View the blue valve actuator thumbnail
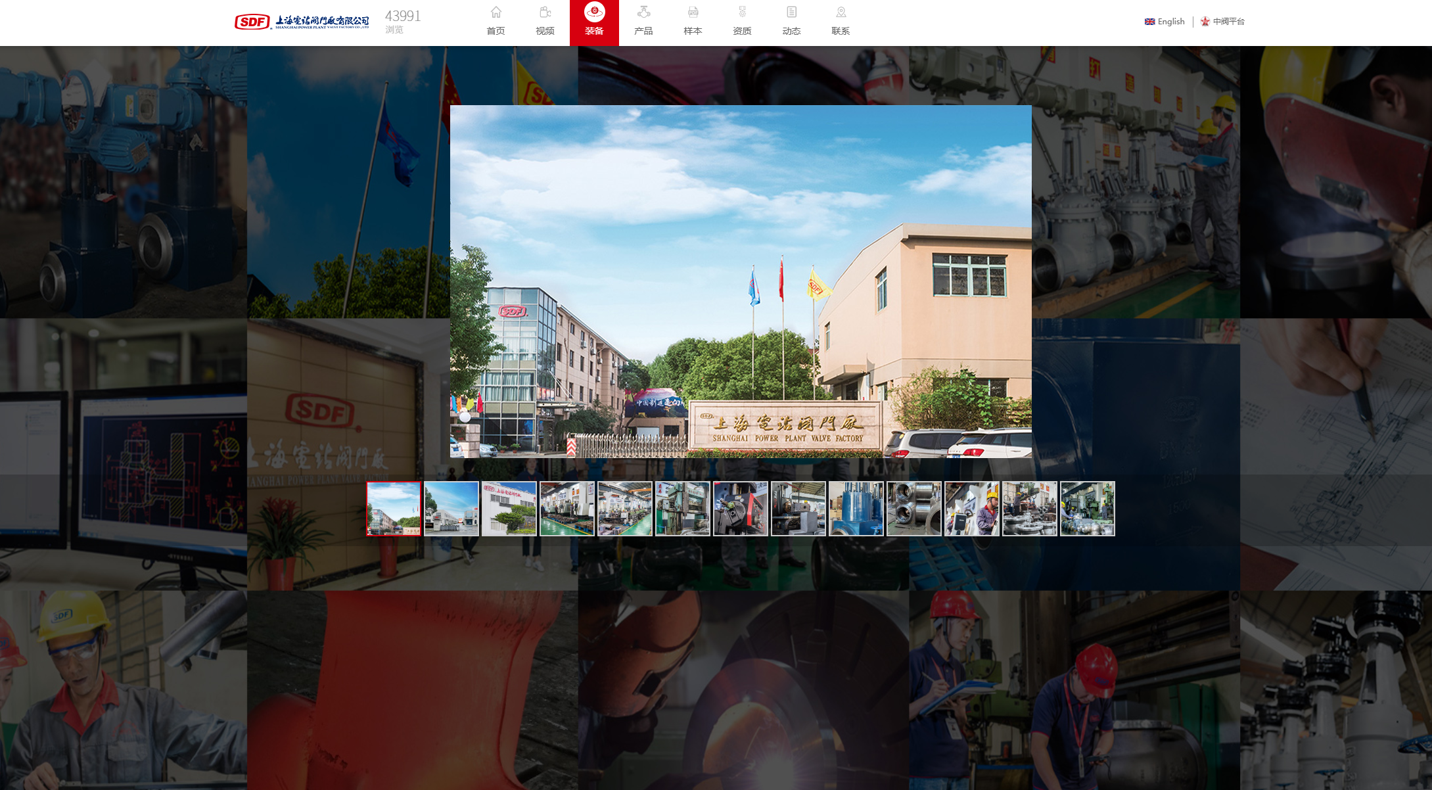 pos(856,509)
